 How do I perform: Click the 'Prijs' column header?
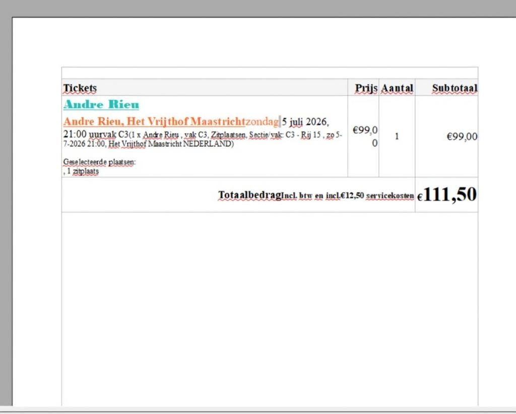[x=366, y=88]
